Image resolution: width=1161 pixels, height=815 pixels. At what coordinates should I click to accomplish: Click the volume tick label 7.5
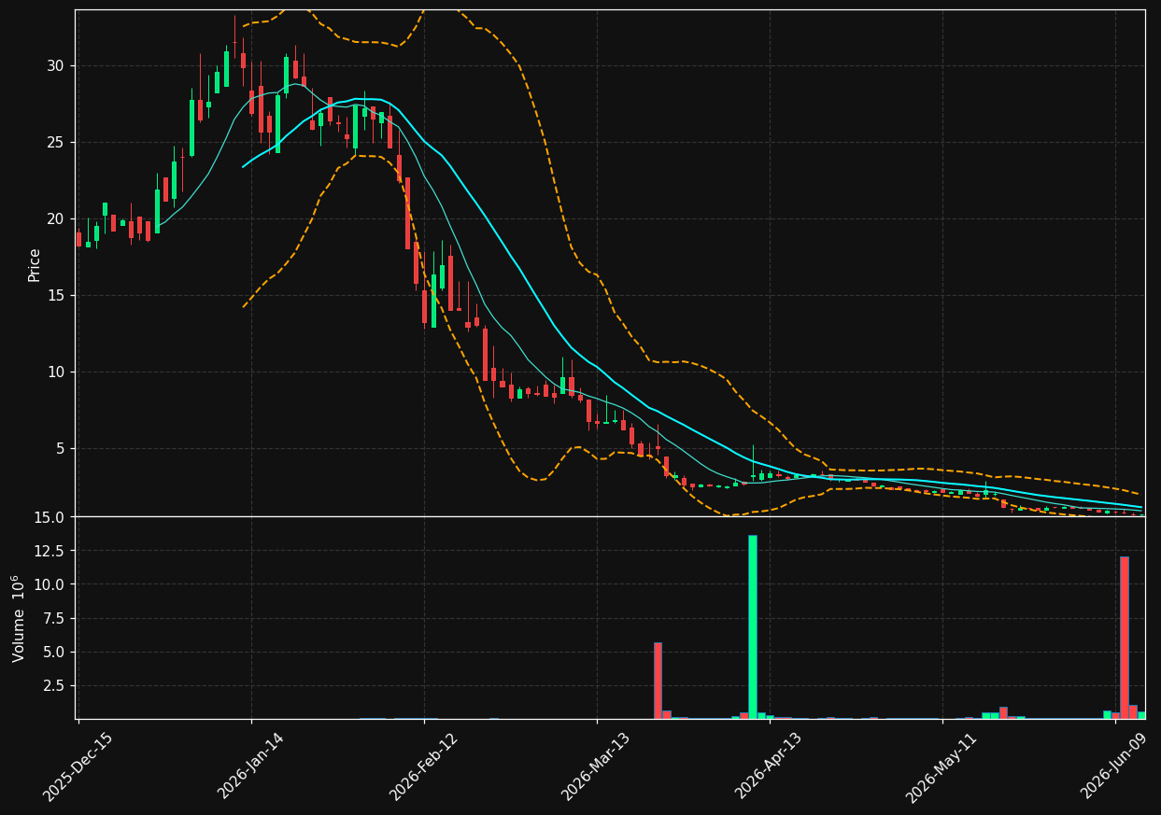click(x=54, y=618)
